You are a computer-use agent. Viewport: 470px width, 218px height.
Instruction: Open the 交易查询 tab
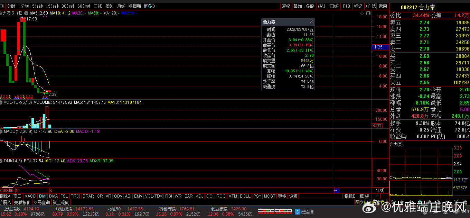[42, 202]
